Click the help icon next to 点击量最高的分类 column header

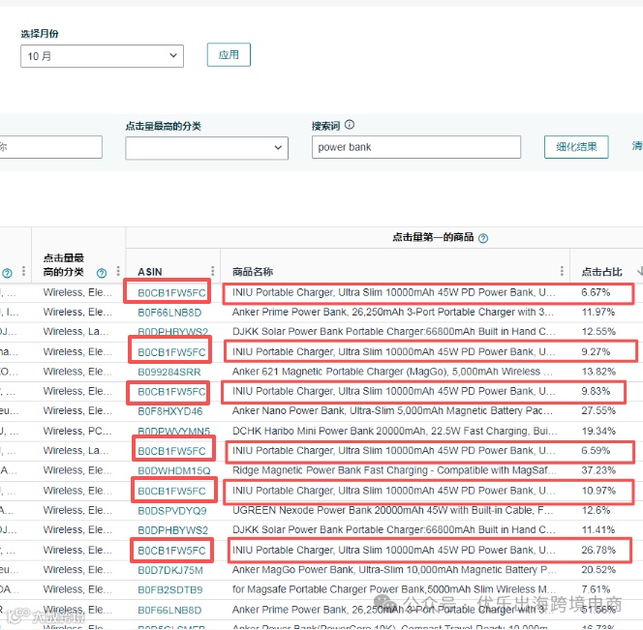tap(102, 273)
